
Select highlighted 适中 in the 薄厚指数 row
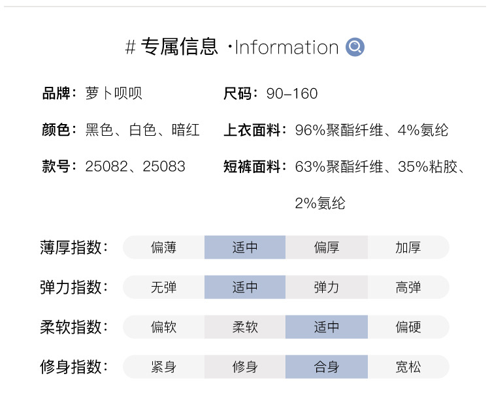point(245,247)
